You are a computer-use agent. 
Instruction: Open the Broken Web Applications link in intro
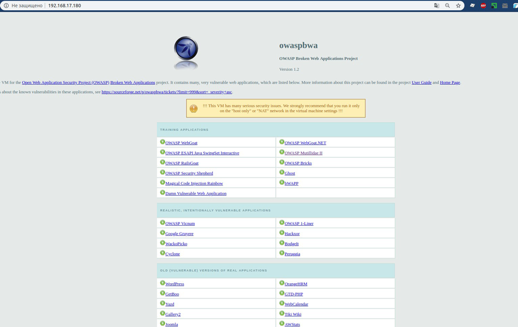click(x=133, y=83)
